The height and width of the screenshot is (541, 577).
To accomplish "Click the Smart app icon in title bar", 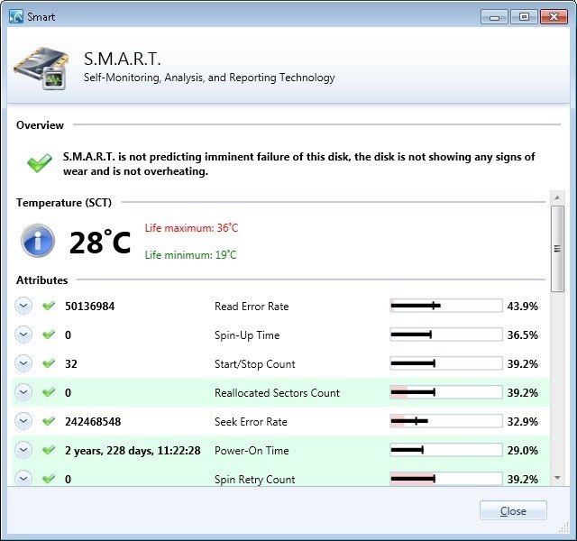I will pos(16,16).
